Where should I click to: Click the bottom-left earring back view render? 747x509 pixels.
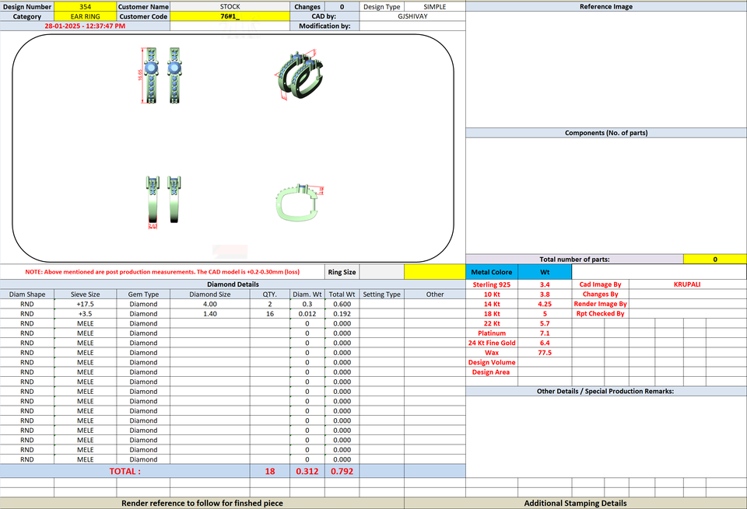point(163,202)
